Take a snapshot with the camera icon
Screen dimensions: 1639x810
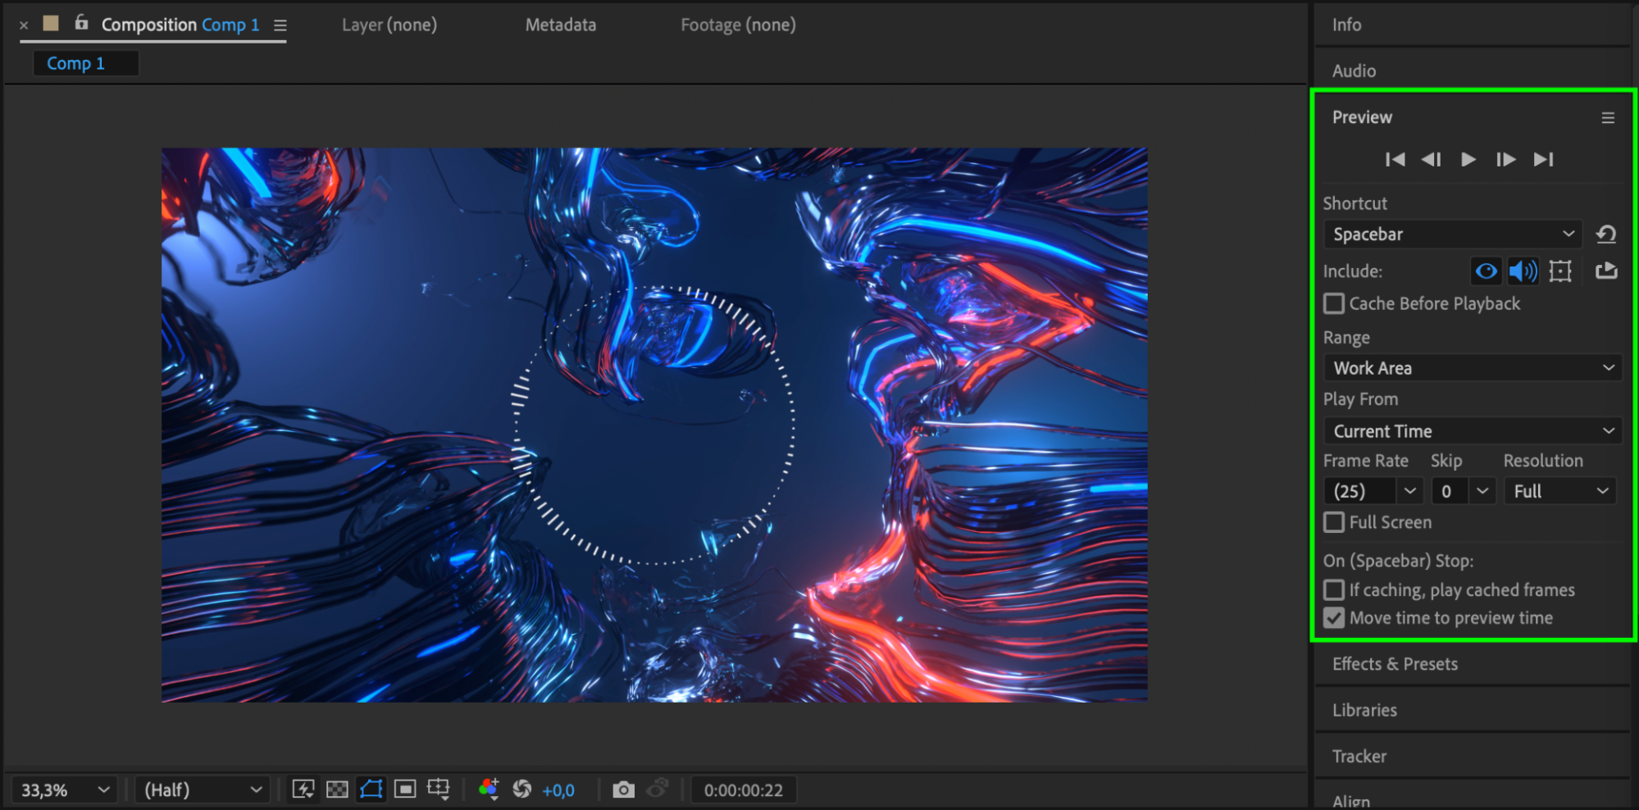point(623,790)
